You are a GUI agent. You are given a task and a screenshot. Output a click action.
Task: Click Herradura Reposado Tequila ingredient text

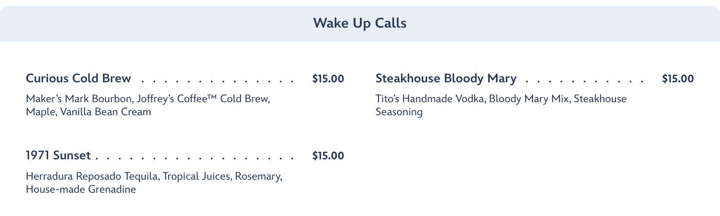click(x=92, y=176)
